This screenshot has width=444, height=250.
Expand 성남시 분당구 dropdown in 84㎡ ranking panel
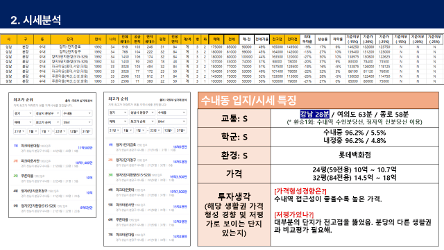pyautogui.click(x=142, y=112)
